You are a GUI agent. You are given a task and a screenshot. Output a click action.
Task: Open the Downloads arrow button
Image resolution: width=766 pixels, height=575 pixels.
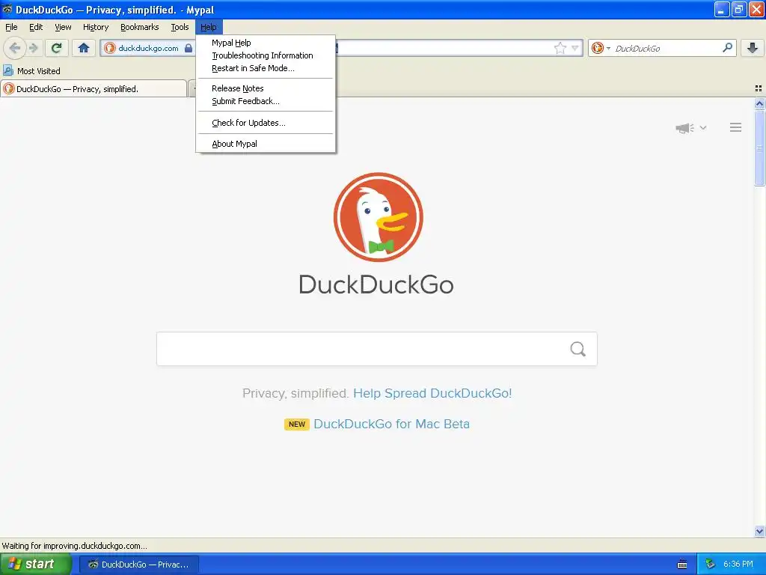(x=753, y=48)
